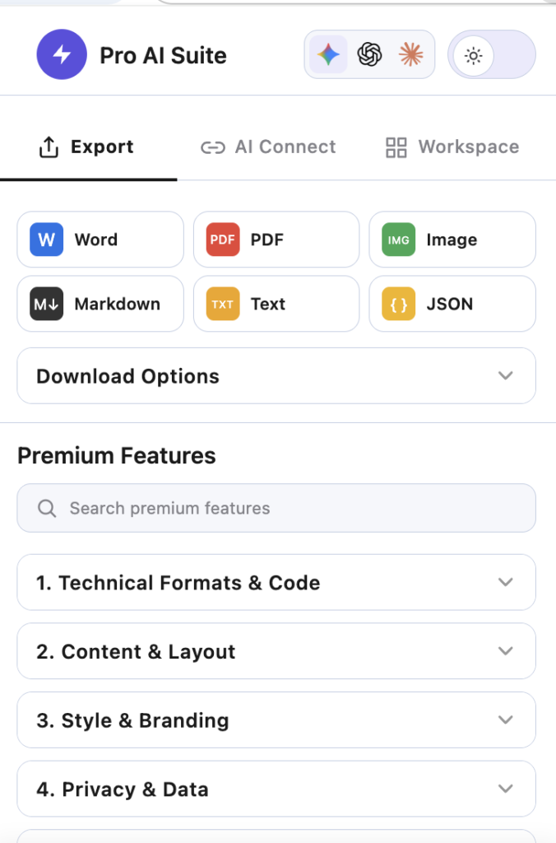556x843 pixels.
Task: Click the Pro AI Suite lightning logo
Action: click(62, 54)
